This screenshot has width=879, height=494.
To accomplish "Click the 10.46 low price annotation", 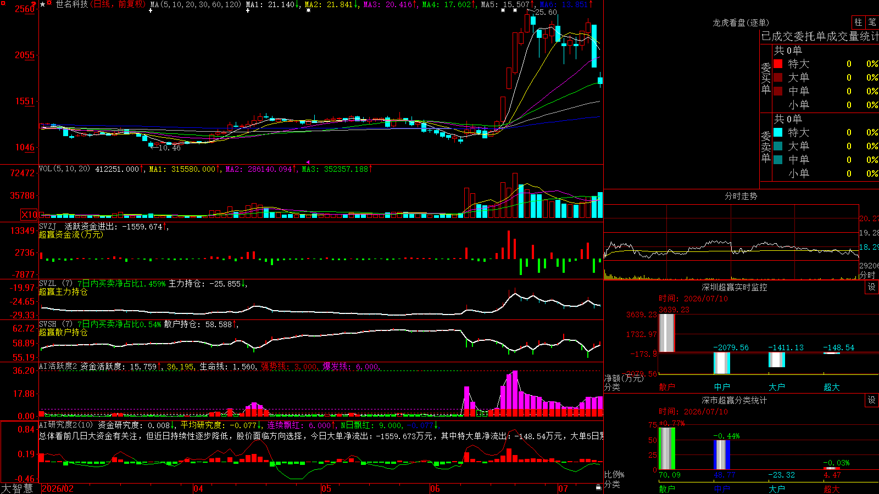I will (169, 148).
